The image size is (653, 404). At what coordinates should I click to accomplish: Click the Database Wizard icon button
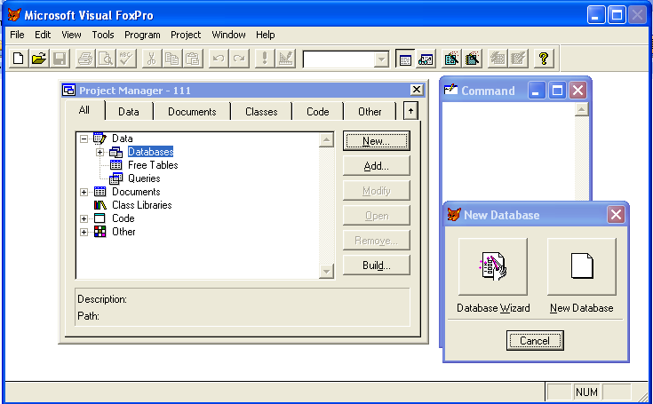(x=493, y=266)
